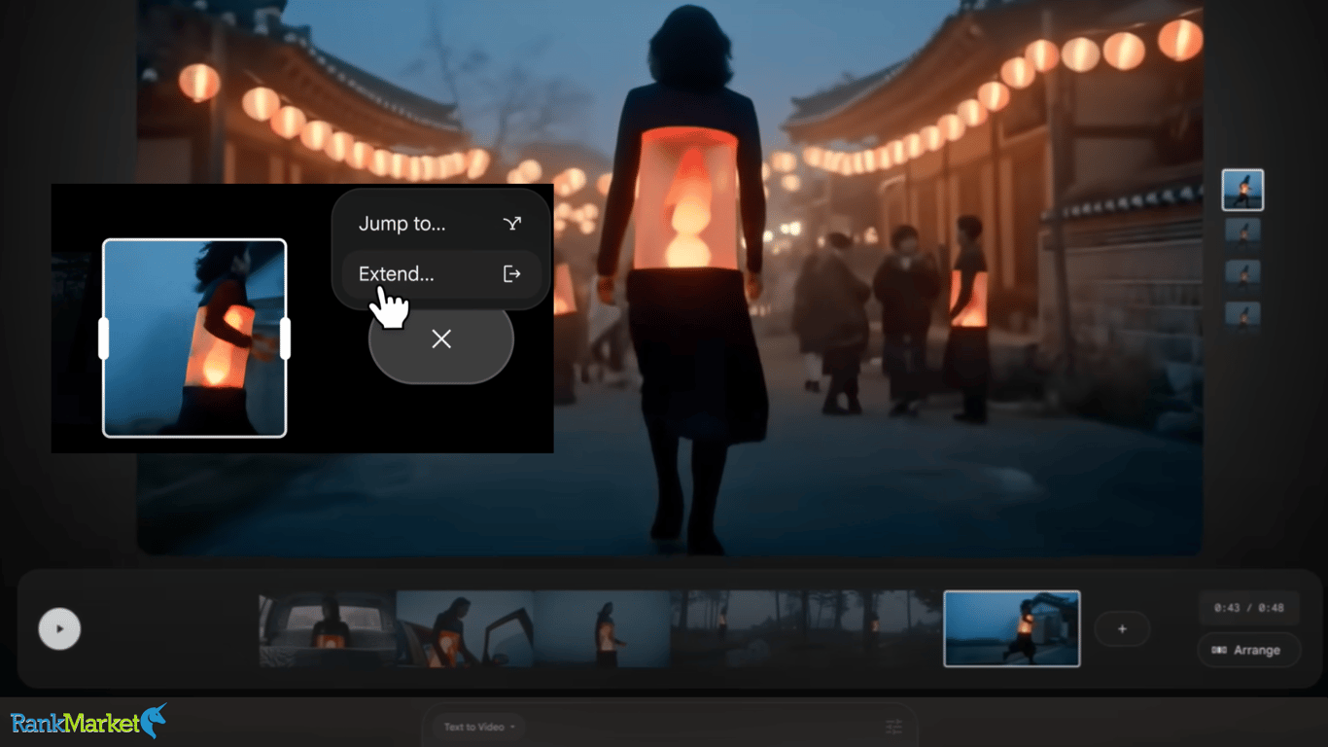
Task: Choose 'Jump to...' in the popup menu
Action: (x=440, y=224)
